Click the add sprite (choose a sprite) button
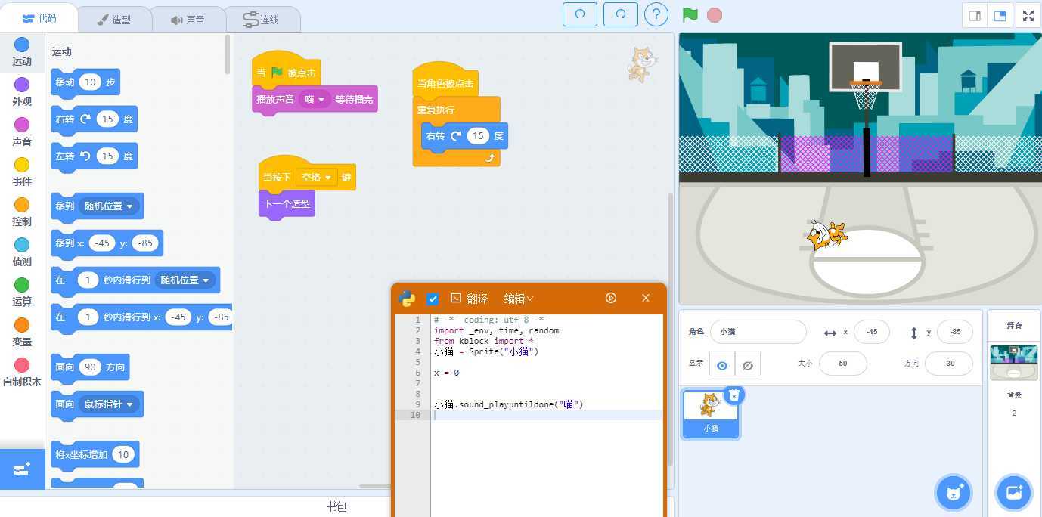 [953, 493]
